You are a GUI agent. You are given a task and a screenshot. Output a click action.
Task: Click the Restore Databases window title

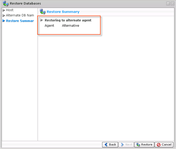point(25,4)
